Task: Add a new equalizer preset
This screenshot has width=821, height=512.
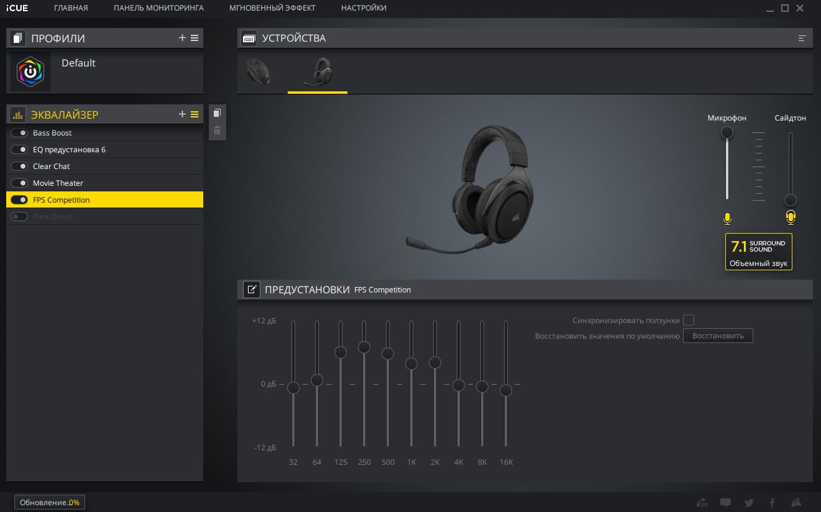Action: [x=182, y=114]
